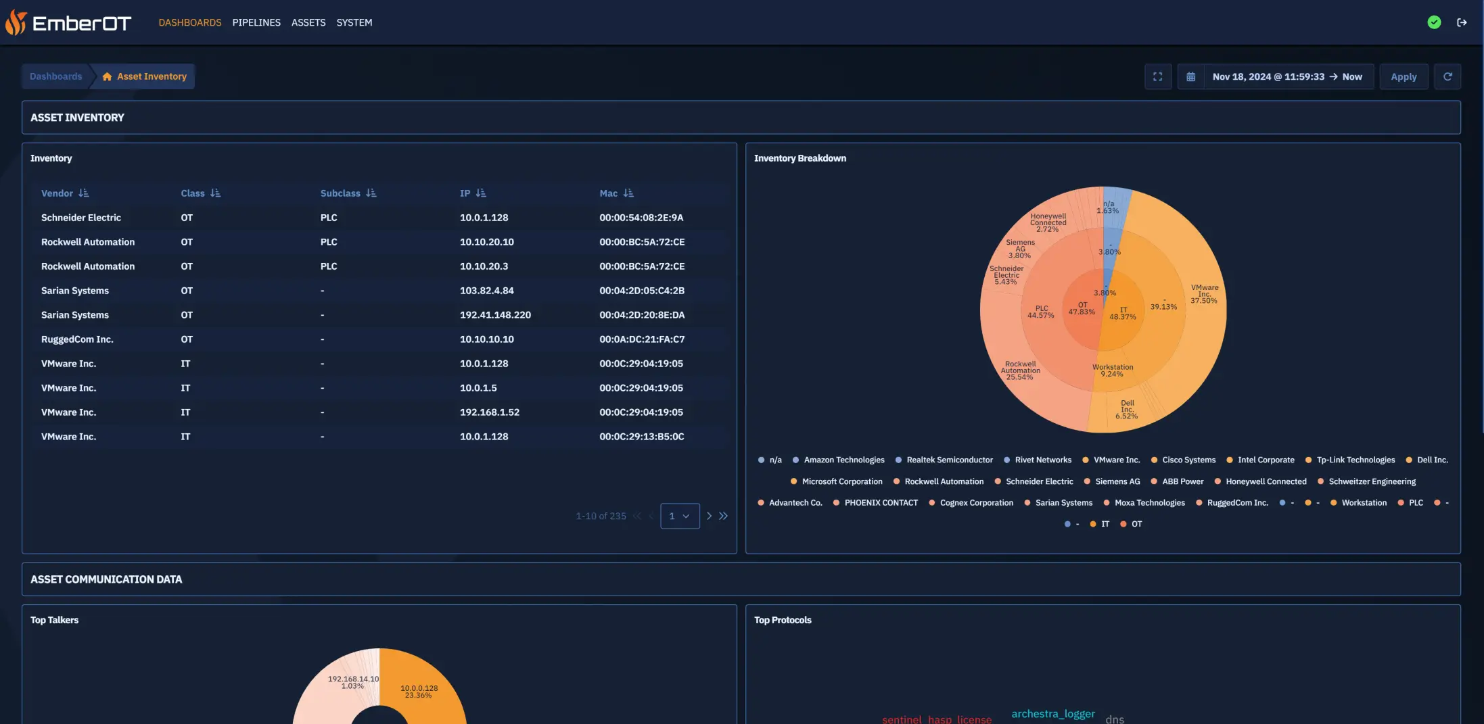Click RuggedCom Inc. vendor cell

click(77, 339)
